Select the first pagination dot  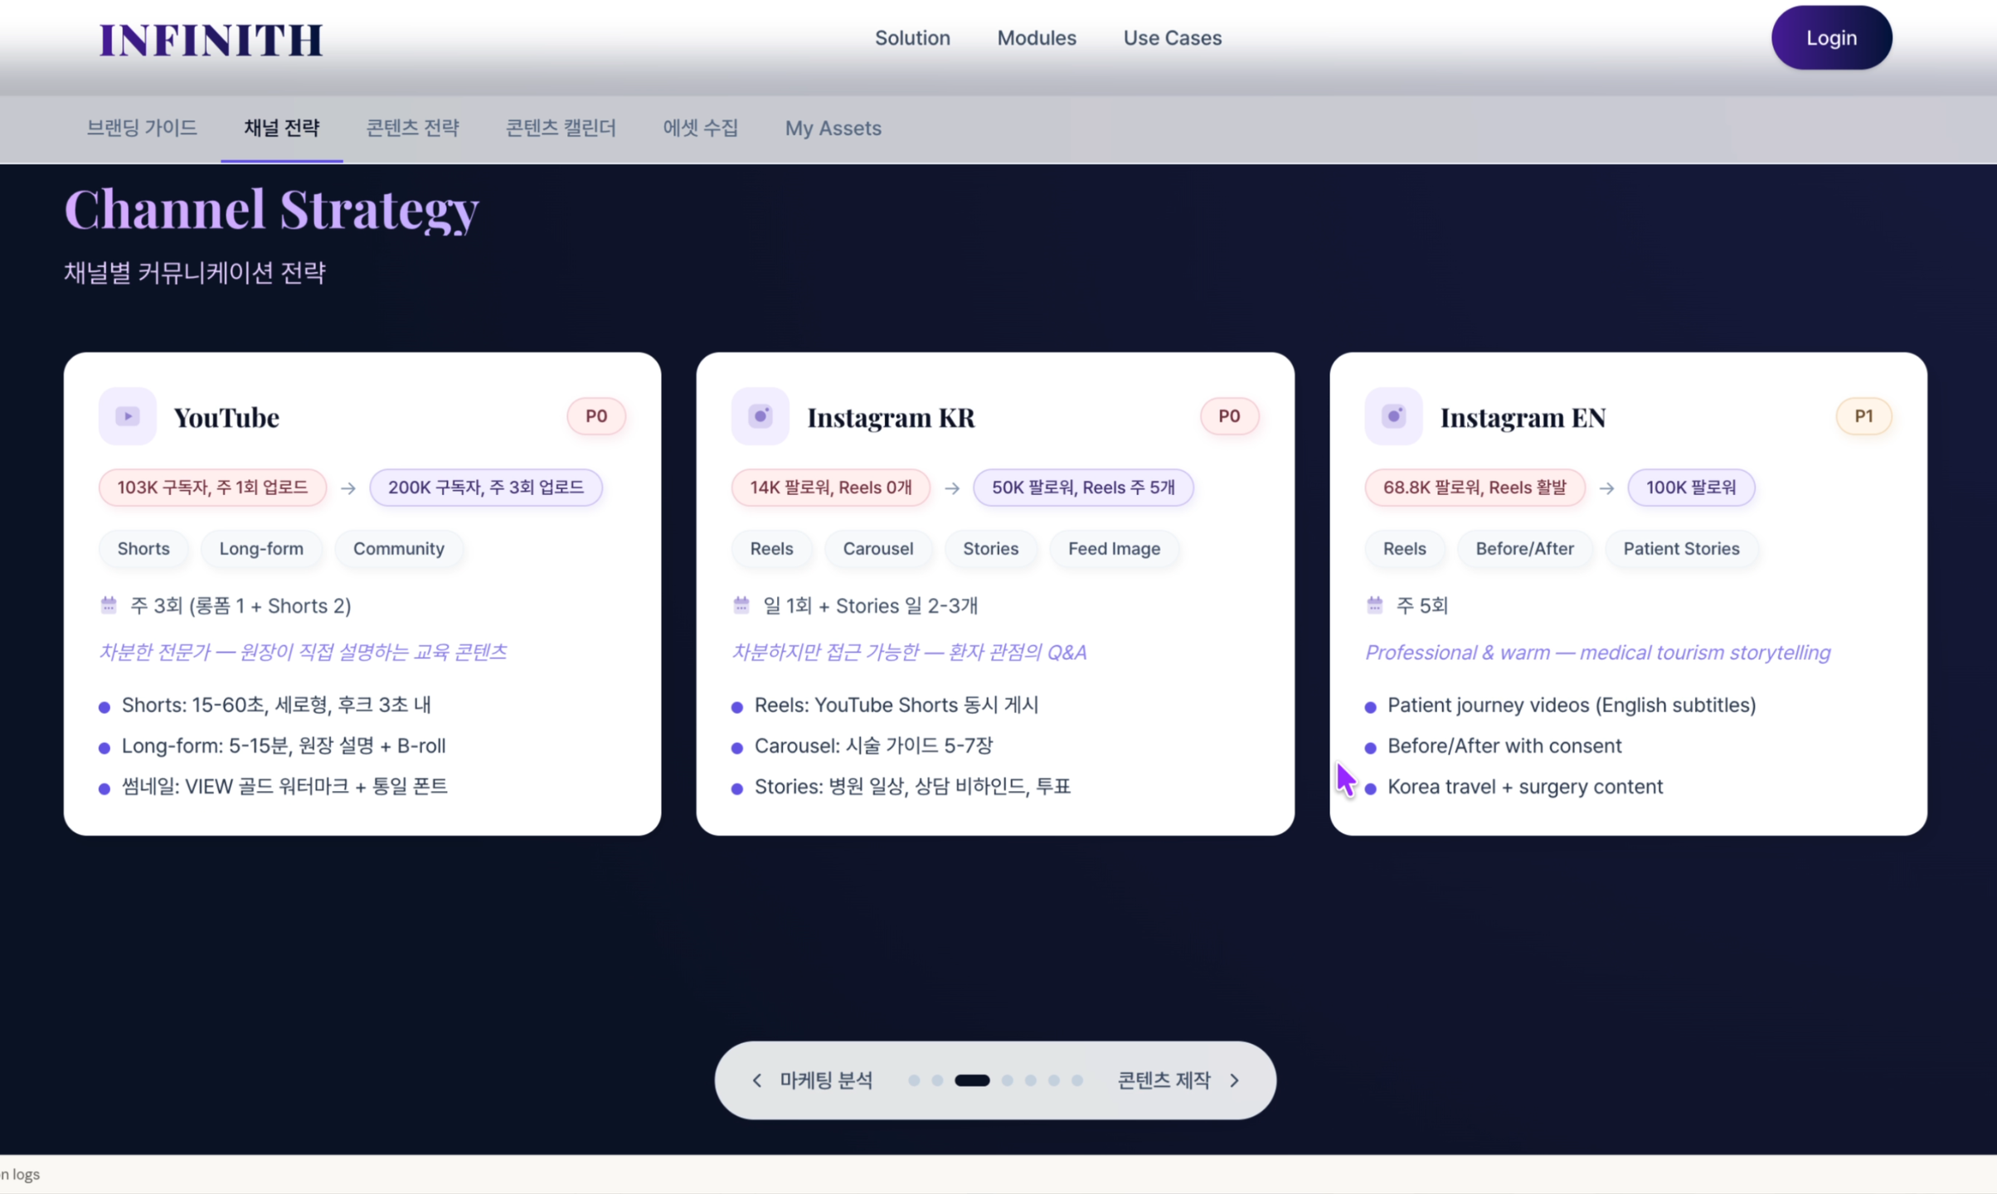914,1080
